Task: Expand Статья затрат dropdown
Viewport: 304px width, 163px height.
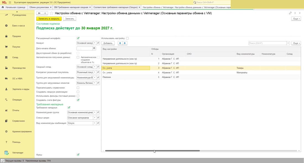Action: (95, 118)
